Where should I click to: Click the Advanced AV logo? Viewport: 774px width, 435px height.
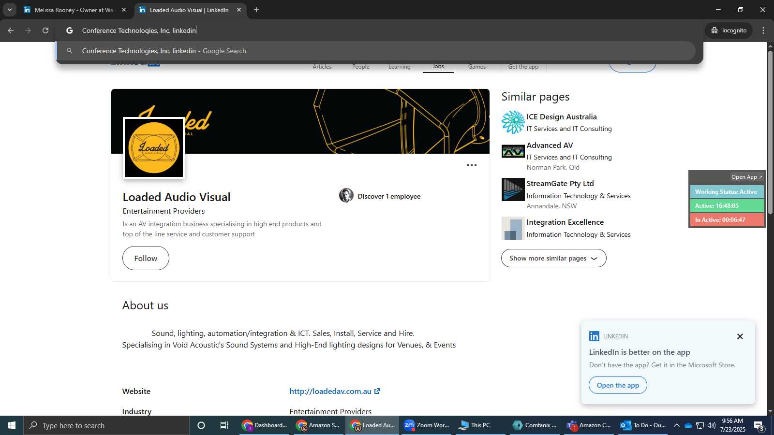pyautogui.click(x=513, y=151)
